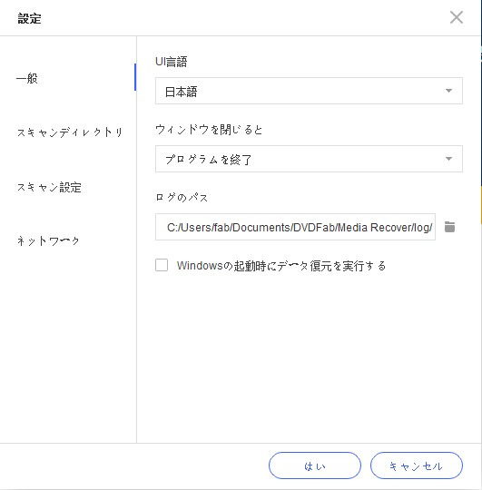Close the 設定 dialog with the X
The width and height of the screenshot is (482, 490).
(x=457, y=17)
